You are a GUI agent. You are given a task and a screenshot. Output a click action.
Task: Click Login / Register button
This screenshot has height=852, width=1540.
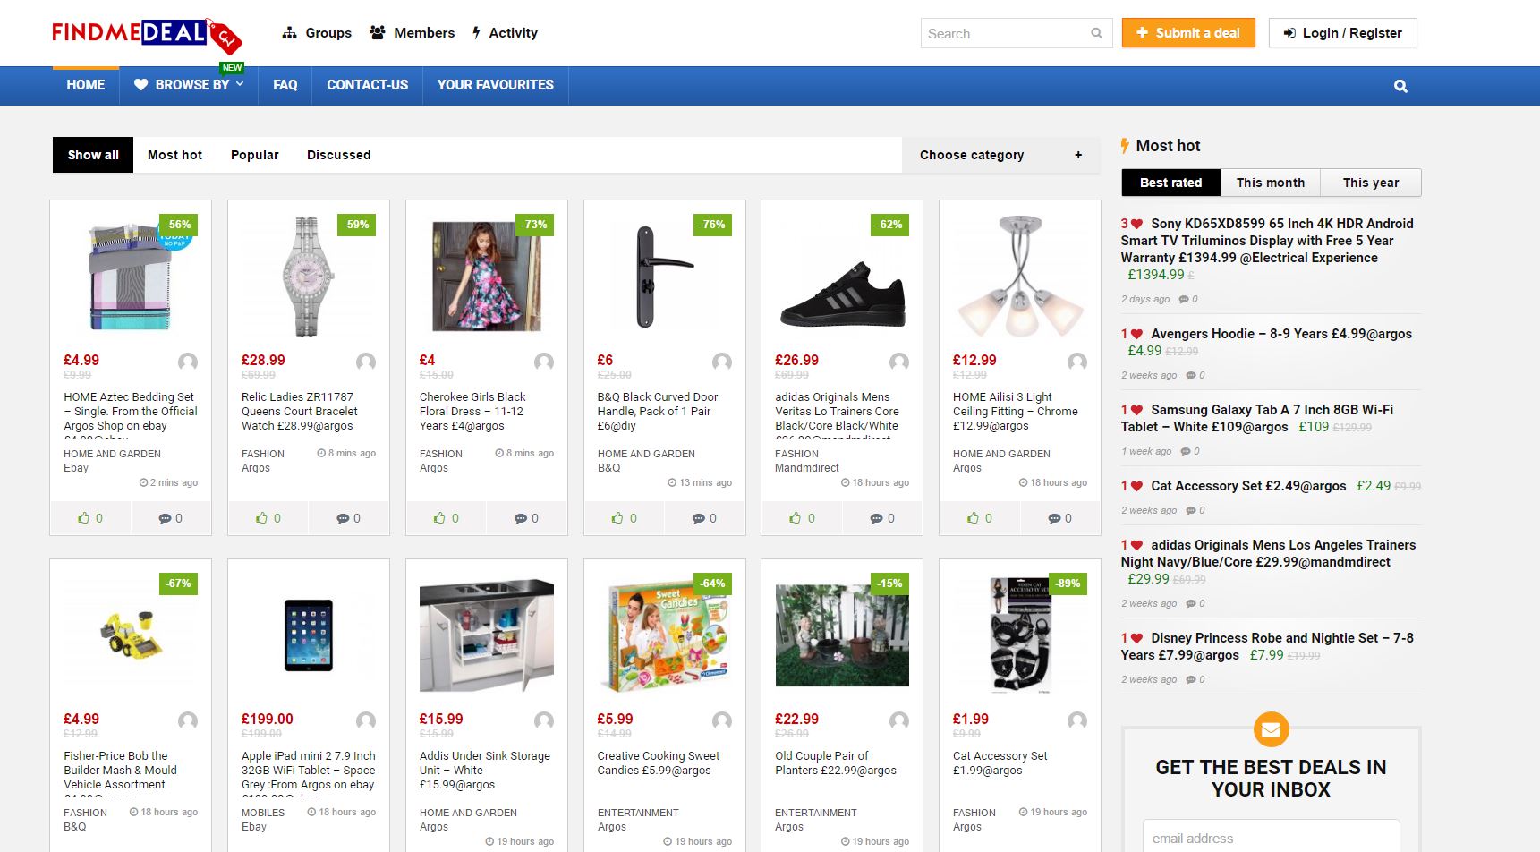coord(1342,33)
